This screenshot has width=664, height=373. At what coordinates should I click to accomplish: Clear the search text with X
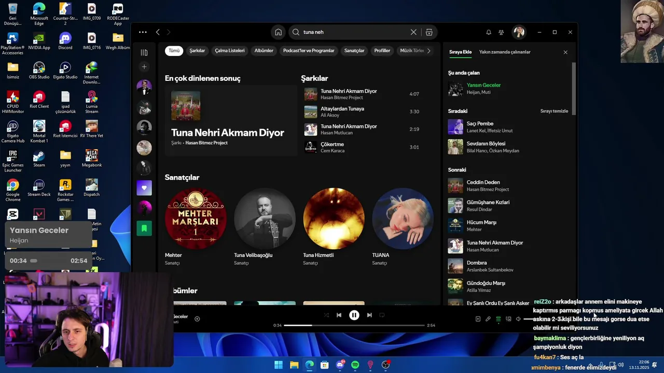pos(413,32)
